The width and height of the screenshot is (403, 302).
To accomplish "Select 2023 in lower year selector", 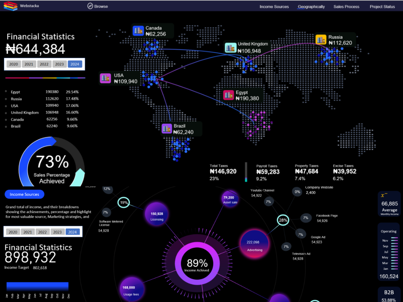I will click(x=57, y=232).
